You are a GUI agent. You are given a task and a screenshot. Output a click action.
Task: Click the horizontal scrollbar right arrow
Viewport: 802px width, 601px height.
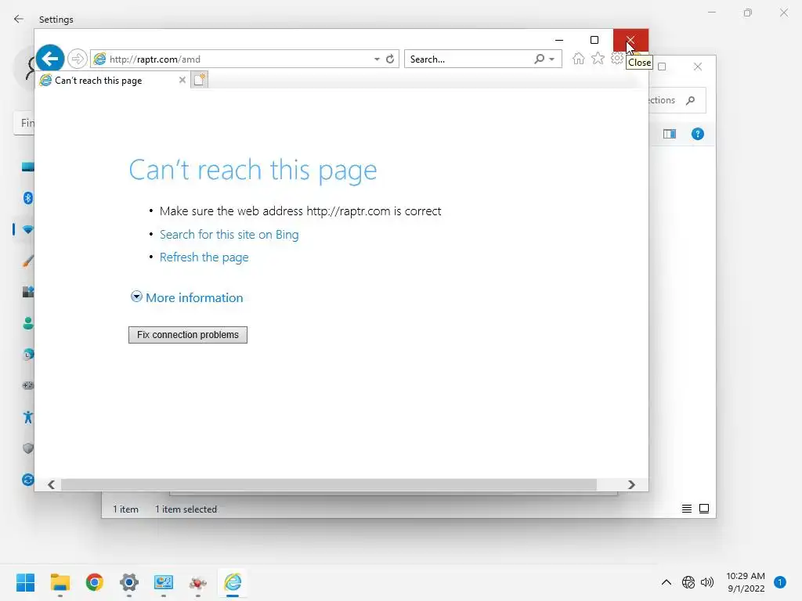click(631, 484)
